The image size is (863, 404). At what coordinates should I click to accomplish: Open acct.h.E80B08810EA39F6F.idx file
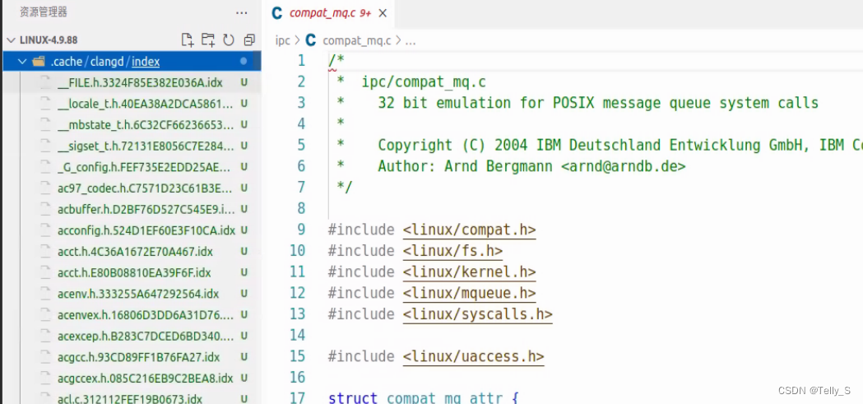pos(132,273)
